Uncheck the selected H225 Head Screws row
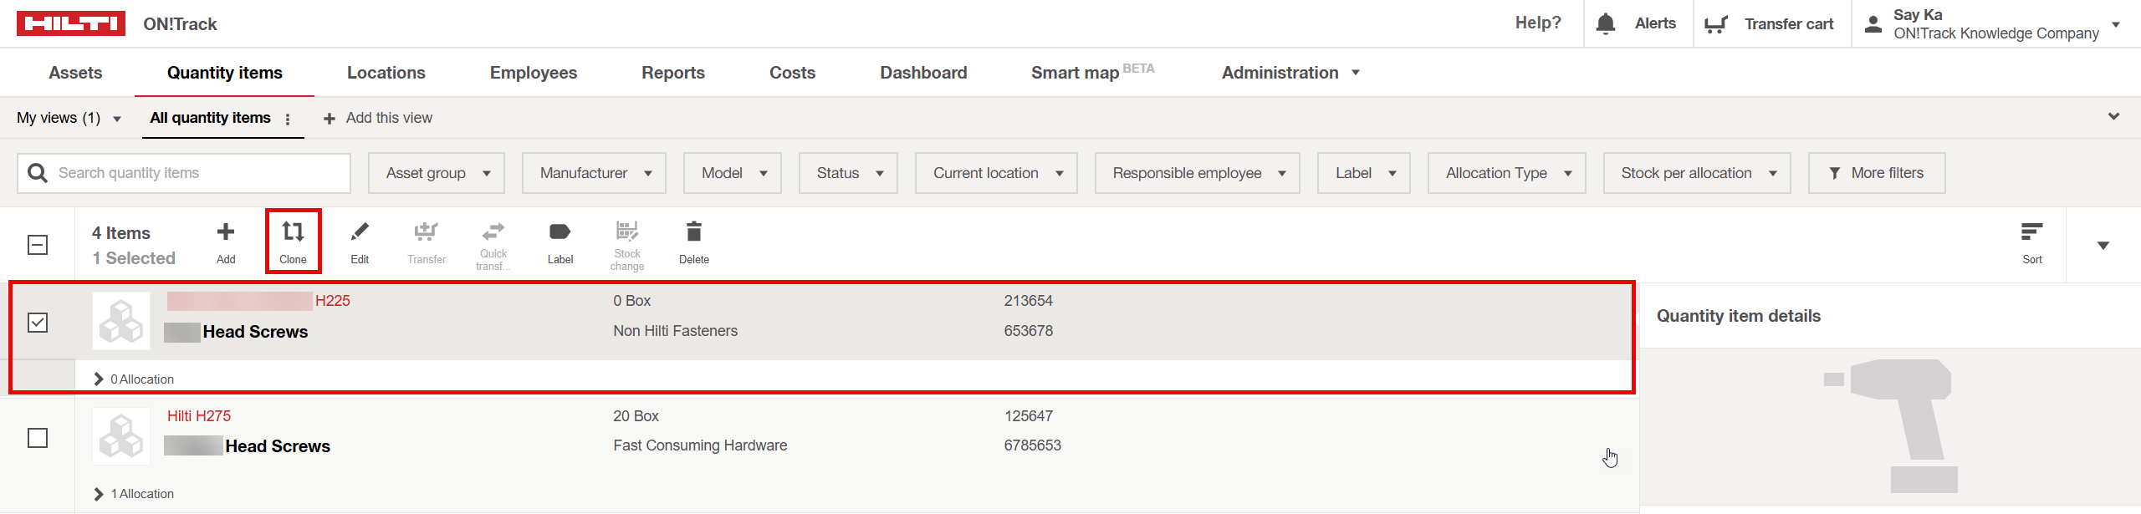This screenshot has height=514, width=2141. point(38,323)
